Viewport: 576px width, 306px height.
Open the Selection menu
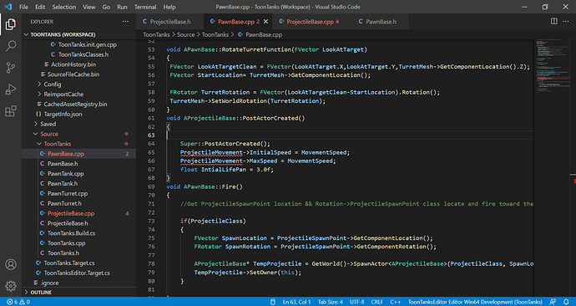64,7
